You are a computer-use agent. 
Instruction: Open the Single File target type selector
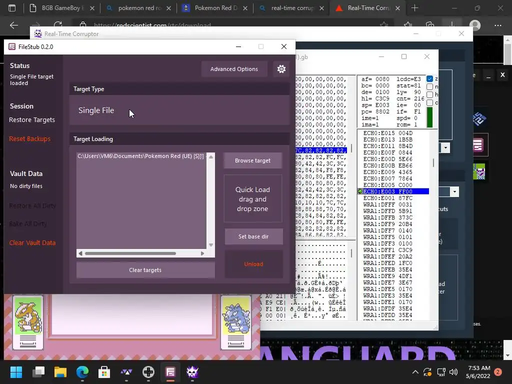[179, 110]
